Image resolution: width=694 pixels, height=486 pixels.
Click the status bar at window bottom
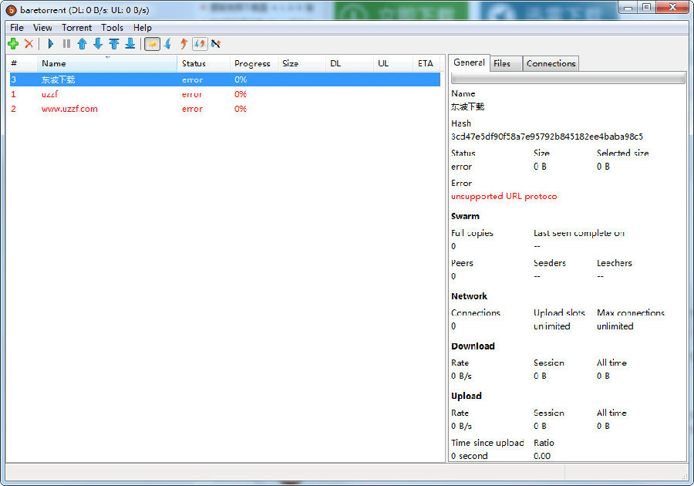tap(345, 472)
